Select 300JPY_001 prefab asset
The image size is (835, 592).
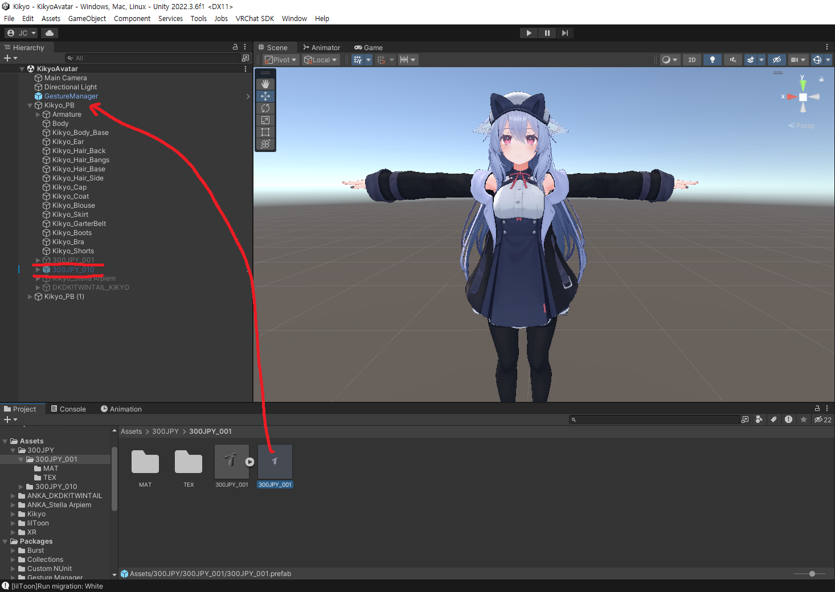pos(275,466)
